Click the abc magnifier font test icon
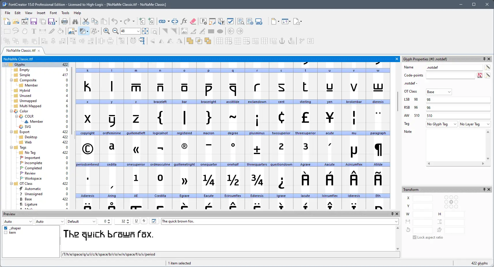The height and width of the screenshot is (267, 494). tap(241, 21)
